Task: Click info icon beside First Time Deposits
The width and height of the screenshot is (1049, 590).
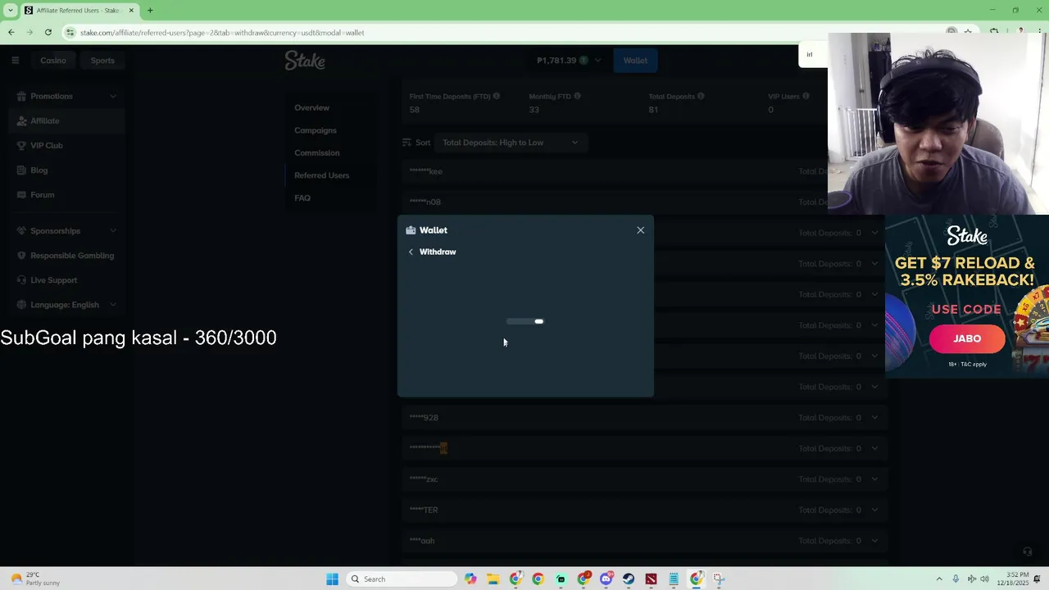Action: pyautogui.click(x=497, y=96)
